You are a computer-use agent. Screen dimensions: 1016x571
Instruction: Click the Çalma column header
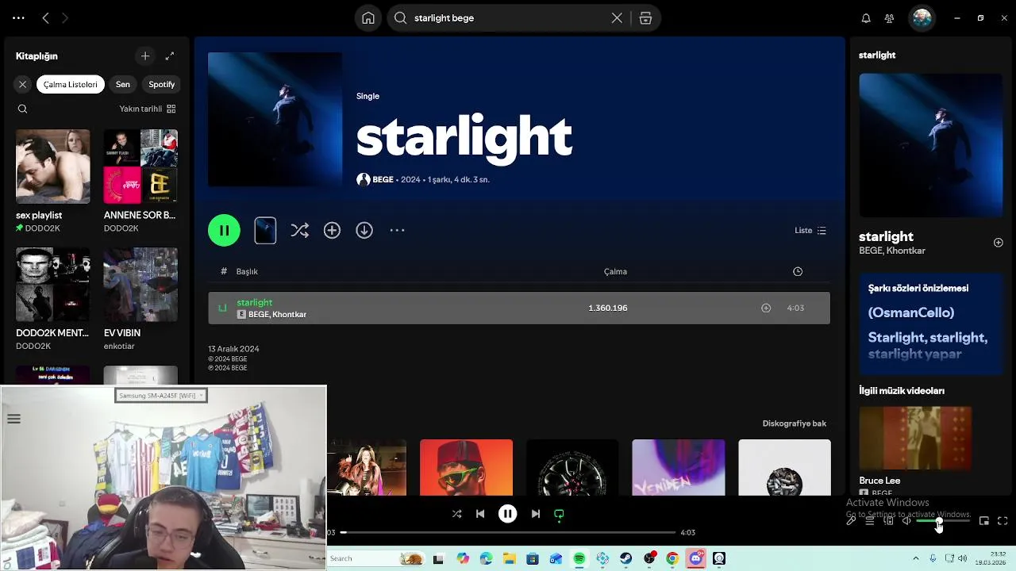pyautogui.click(x=615, y=271)
